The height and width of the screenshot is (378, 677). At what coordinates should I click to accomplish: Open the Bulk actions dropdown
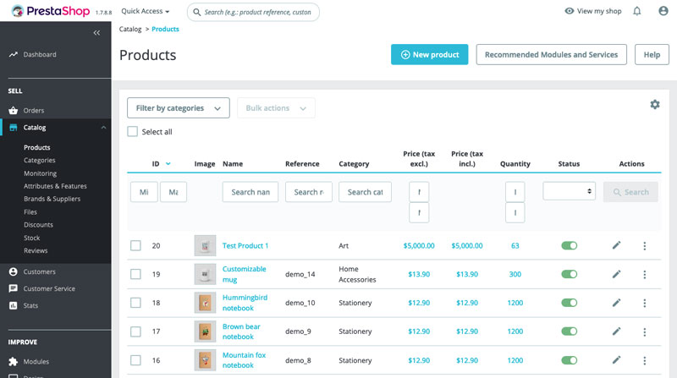[x=276, y=108]
